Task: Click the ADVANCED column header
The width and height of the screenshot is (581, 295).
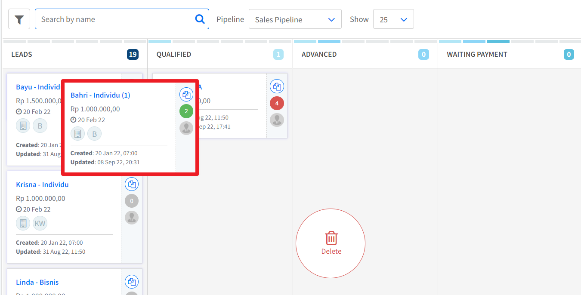Action: tap(319, 55)
